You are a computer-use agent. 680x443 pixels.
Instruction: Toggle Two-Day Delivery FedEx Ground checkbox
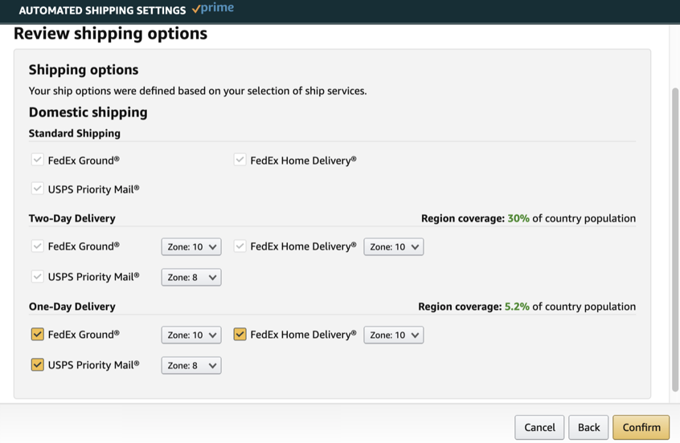[x=38, y=246]
